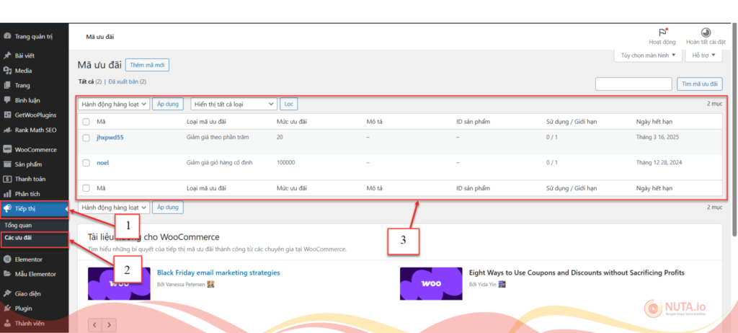Tick the select-all checkbox in table footer
Image resolution: width=738 pixels, height=333 pixels.
(86, 188)
